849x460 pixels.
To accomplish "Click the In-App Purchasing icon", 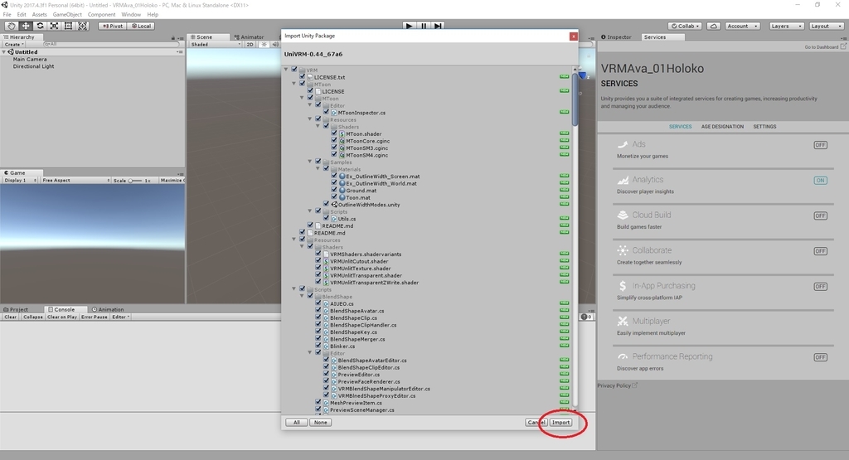I will [623, 286].
